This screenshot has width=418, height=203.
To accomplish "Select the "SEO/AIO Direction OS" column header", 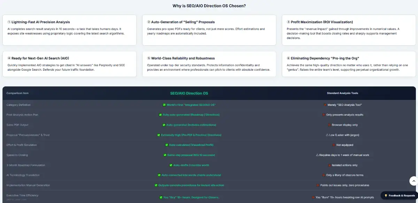I will coord(189,93).
